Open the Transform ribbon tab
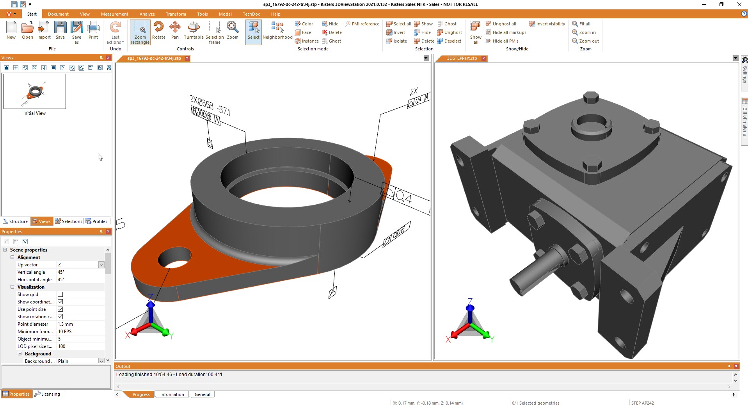Image resolution: width=748 pixels, height=405 pixels. click(x=176, y=14)
